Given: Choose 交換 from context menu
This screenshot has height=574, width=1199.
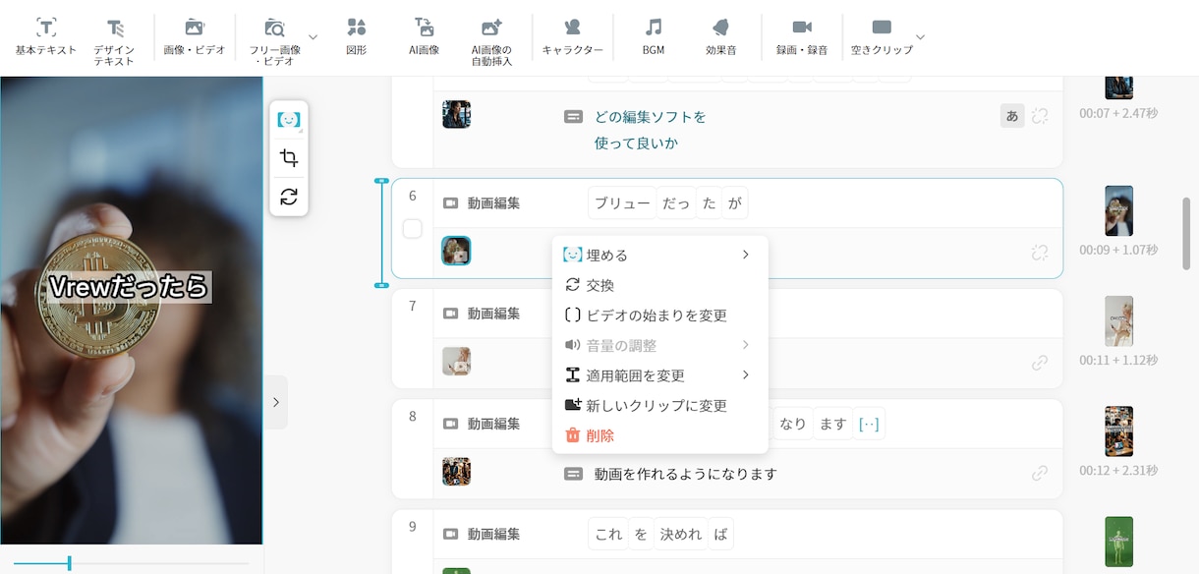Looking at the screenshot, I should coord(660,285).
